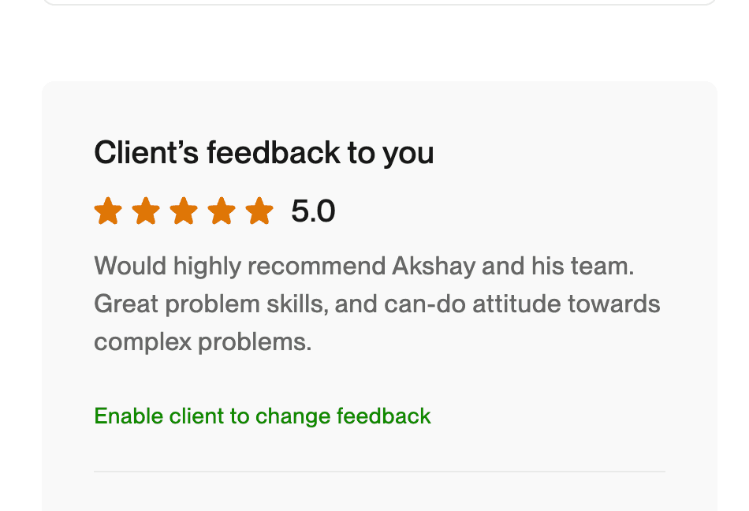Click the word "client" in the green link

tap(196, 416)
